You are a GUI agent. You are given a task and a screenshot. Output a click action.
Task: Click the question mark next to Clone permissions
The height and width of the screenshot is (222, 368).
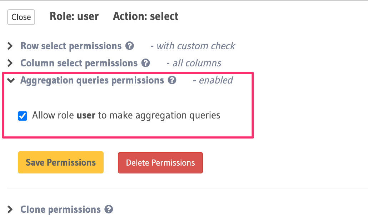pyautogui.click(x=109, y=210)
